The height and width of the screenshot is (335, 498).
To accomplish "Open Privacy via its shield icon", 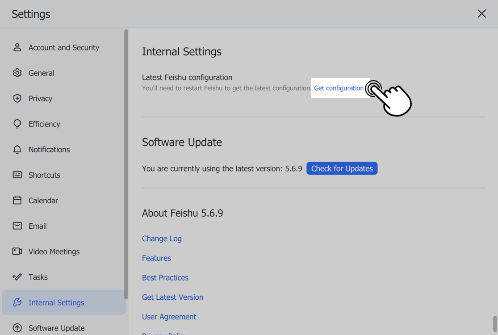I will (17, 98).
